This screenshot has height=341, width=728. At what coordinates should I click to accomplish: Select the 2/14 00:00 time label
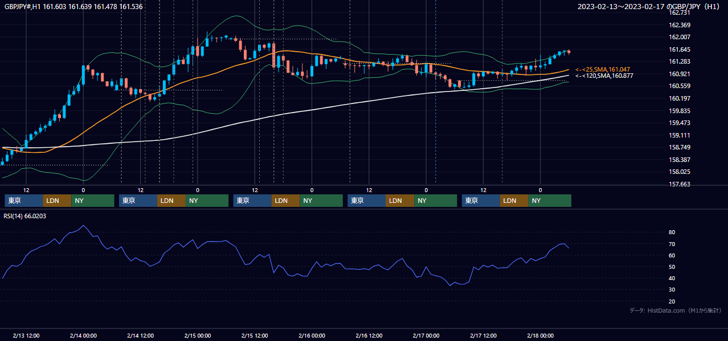(83, 335)
